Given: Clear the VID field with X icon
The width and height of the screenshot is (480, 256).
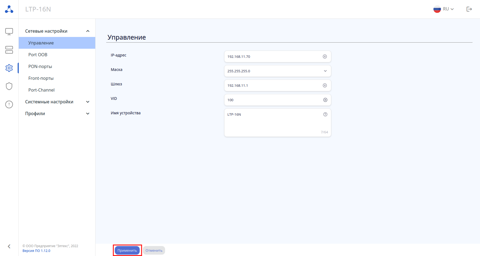Looking at the screenshot, I should 325,100.
